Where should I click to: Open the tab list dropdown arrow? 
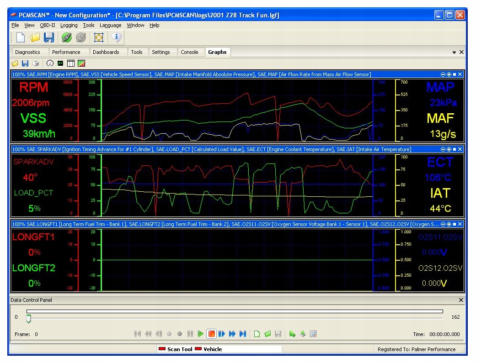pyautogui.click(x=454, y=53)
